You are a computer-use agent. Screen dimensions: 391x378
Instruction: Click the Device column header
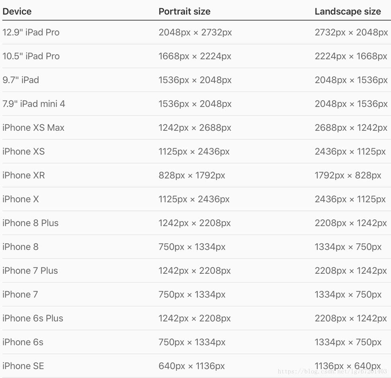[17, 12]
